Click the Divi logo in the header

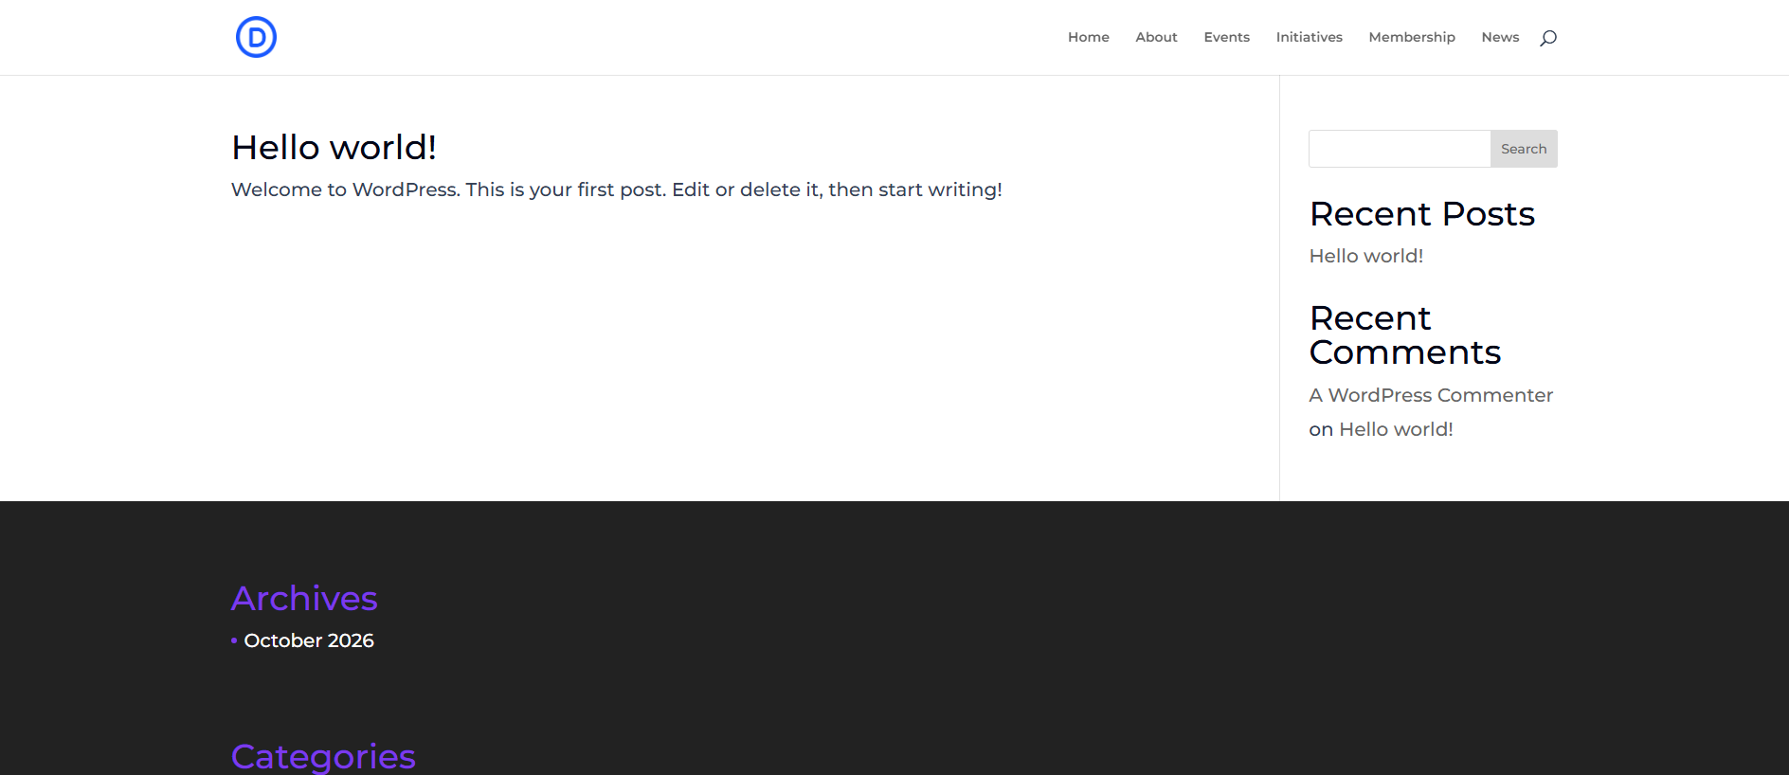pyautogui.click(x=256, y=37)
